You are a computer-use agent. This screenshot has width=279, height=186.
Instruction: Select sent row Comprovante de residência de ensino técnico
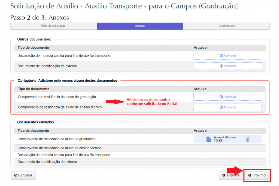(x=59, y=148)
